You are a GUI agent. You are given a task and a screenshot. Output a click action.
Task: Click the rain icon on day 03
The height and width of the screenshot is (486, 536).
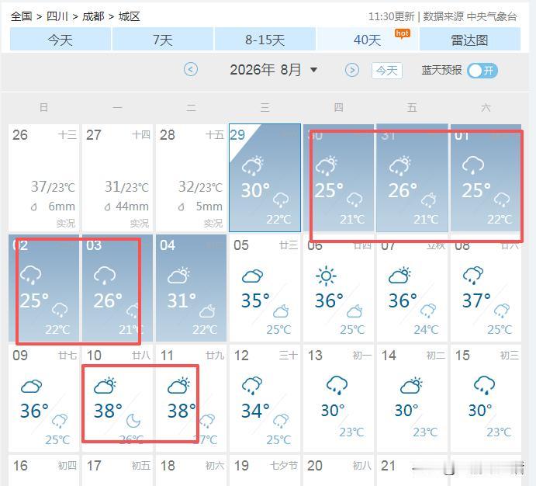(x=105, y=275)
